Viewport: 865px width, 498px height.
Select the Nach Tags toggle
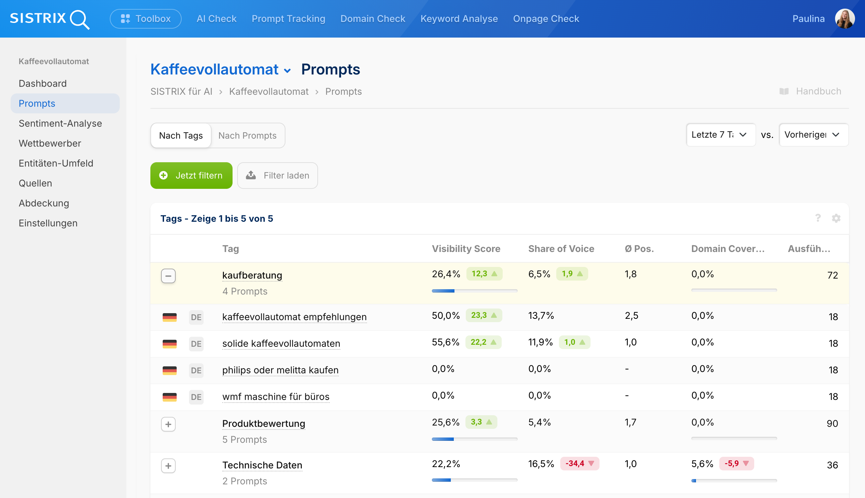click(181, 135)
